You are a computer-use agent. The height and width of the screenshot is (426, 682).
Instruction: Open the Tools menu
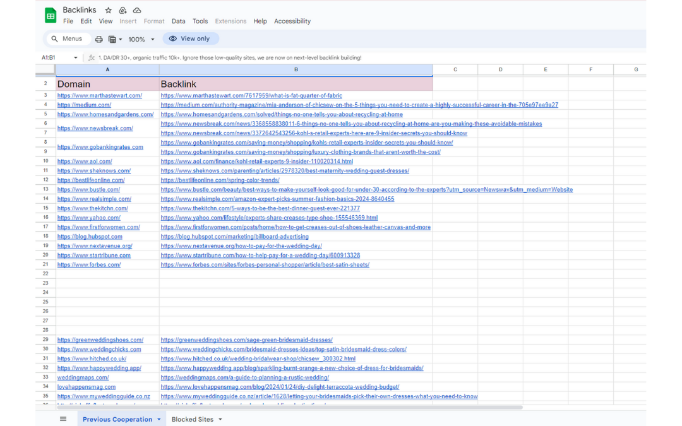200,21
